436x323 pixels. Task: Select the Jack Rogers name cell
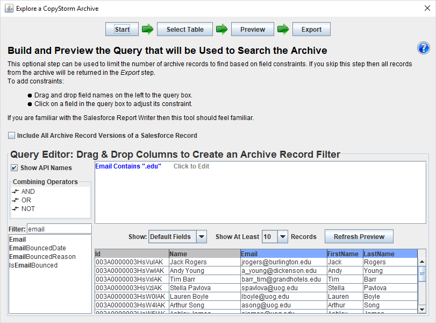point(205,262)
